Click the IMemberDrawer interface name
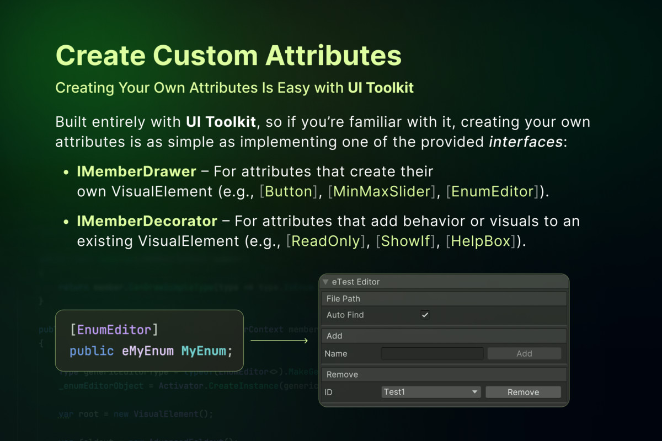662x441 pixels. pyautogui.click(x=136, y=171)
